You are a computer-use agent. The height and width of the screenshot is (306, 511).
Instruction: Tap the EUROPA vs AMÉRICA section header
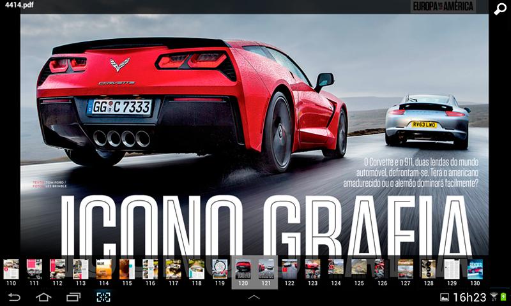443,6
